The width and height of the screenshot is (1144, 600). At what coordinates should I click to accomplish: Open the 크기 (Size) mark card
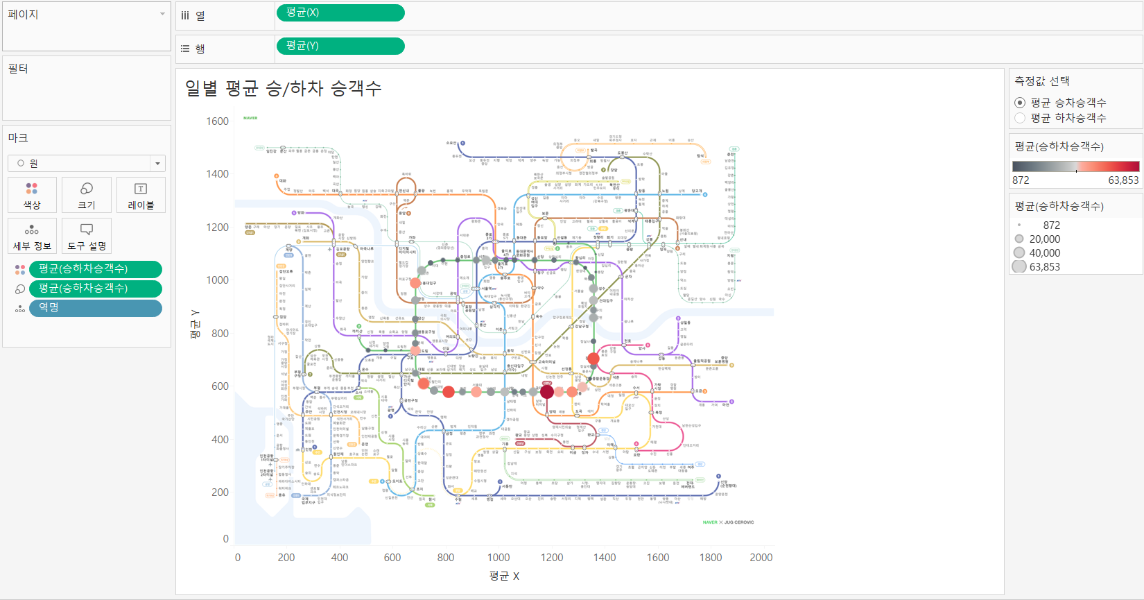tap(87, 195)
